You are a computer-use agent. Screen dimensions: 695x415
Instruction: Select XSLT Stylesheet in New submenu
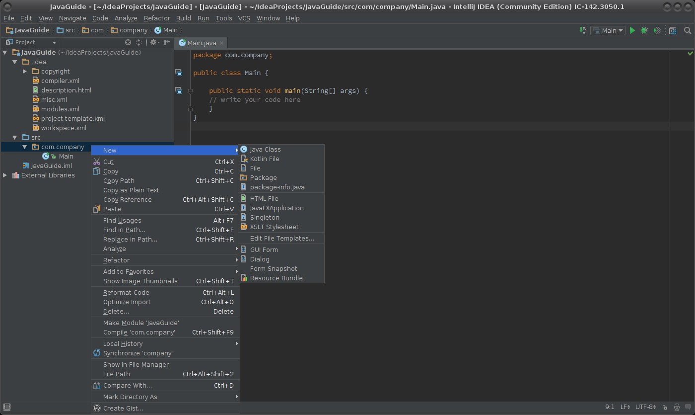pos(281,227)
